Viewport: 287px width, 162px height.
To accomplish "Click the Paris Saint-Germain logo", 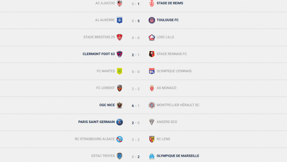I will 120,122.
